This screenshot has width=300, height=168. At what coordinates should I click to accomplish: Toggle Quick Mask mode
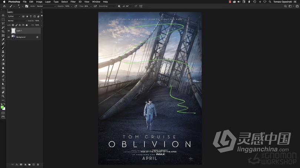click(3, 113)
